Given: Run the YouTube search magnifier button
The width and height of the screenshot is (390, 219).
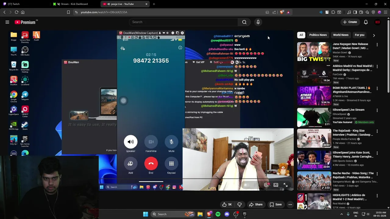Looking at the screenshot, I should [x=244, y=22].
